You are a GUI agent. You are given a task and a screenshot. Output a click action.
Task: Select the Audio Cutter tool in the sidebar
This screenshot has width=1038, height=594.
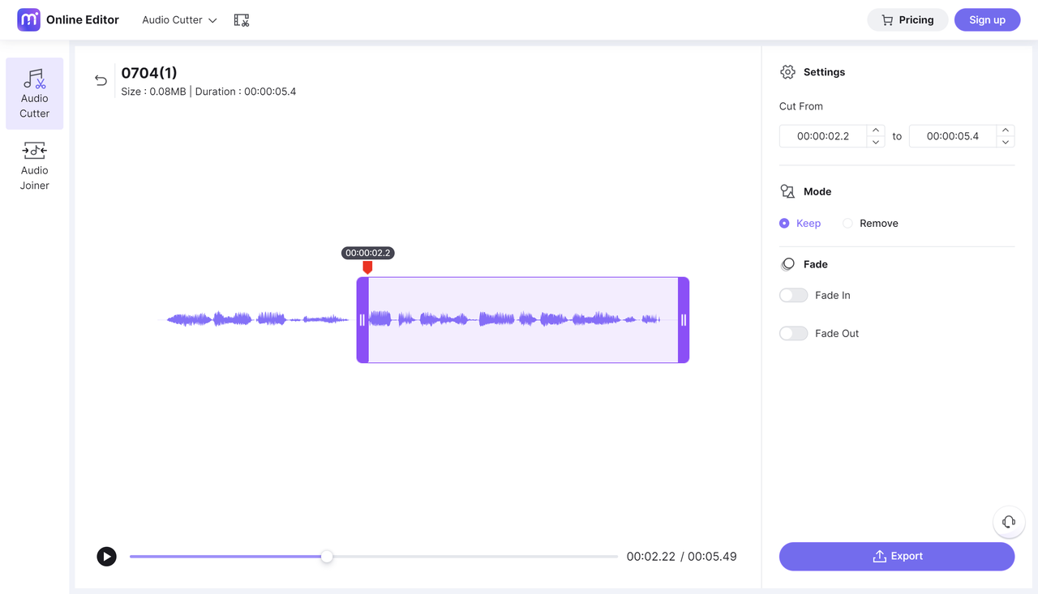[x=34, y=93]
